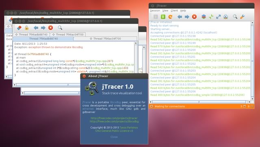Click red X icon in 20838 window toolbar

tap(50, 28)
